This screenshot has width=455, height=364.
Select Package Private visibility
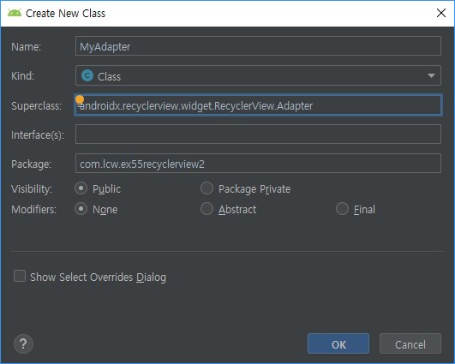click(207, 188)
